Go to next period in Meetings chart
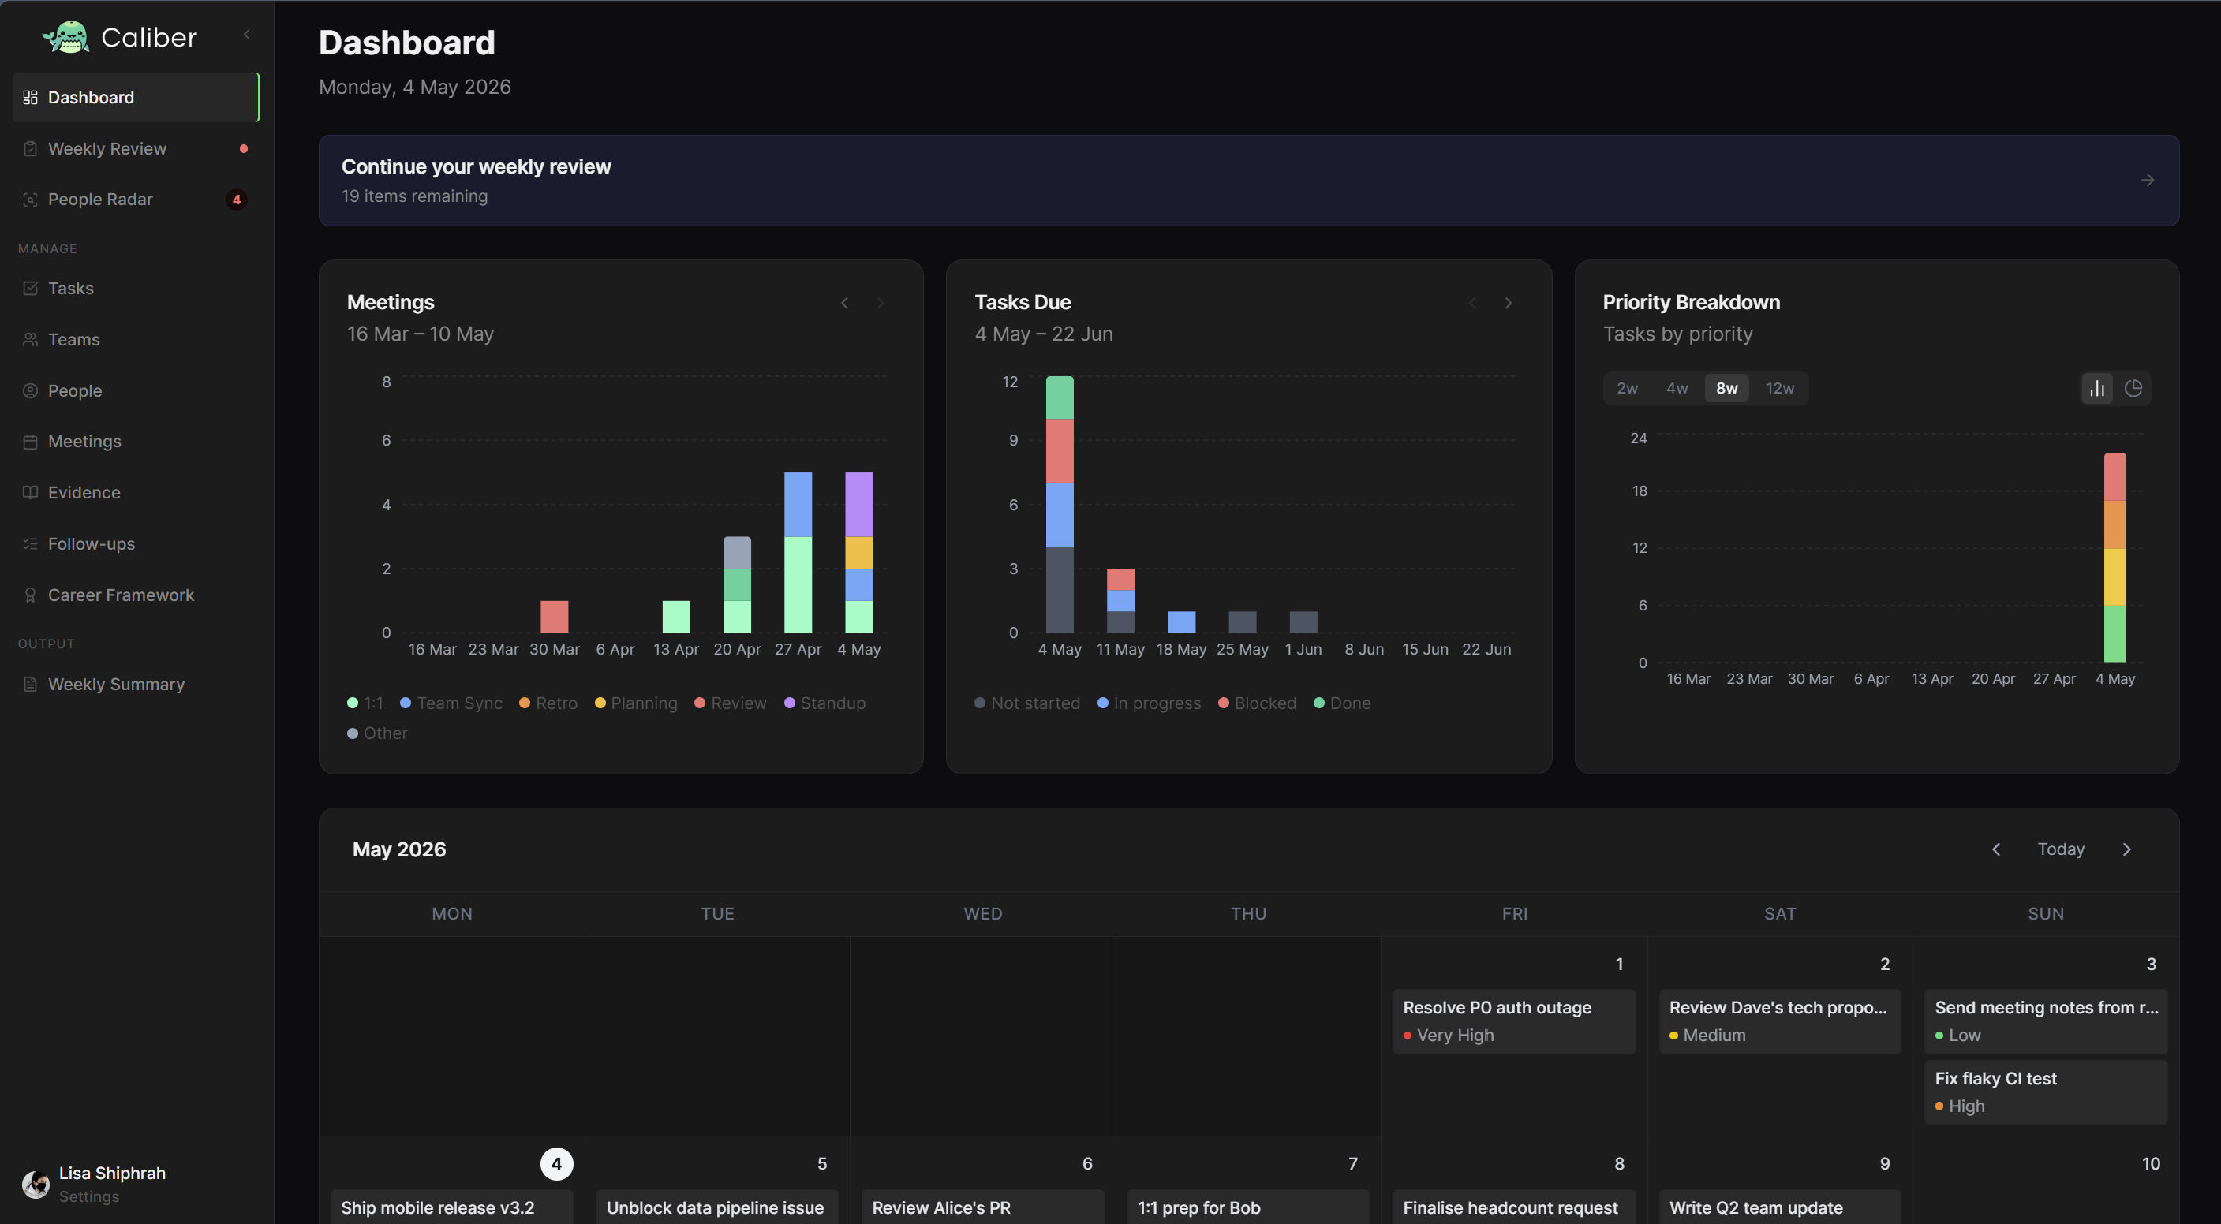 pos(881,303)
